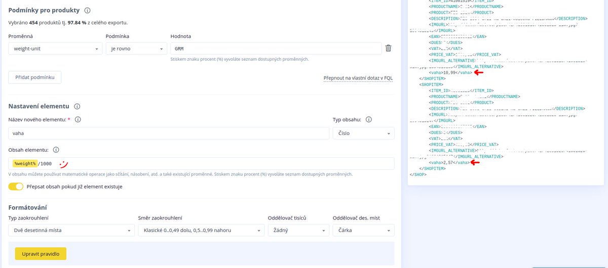Open Oddělovač tisíců dropdown showing Žádný
This screenshot has width=608, height=268.
coord(298,230)
